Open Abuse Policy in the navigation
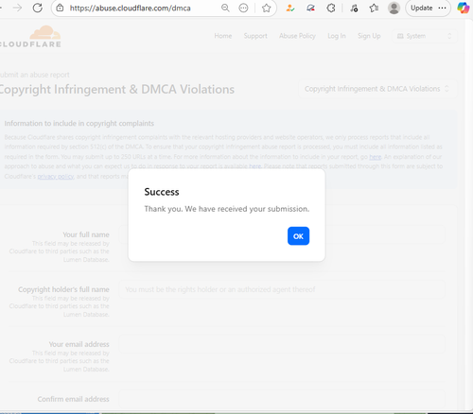This screenshot has height=414, width=473. pos(297,36)
